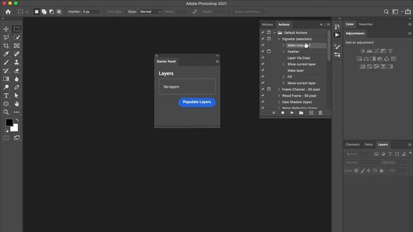Screen dimensions: 413x232
Task: Click the trash icon in Actions panel
Action: (x=320, y=113)
